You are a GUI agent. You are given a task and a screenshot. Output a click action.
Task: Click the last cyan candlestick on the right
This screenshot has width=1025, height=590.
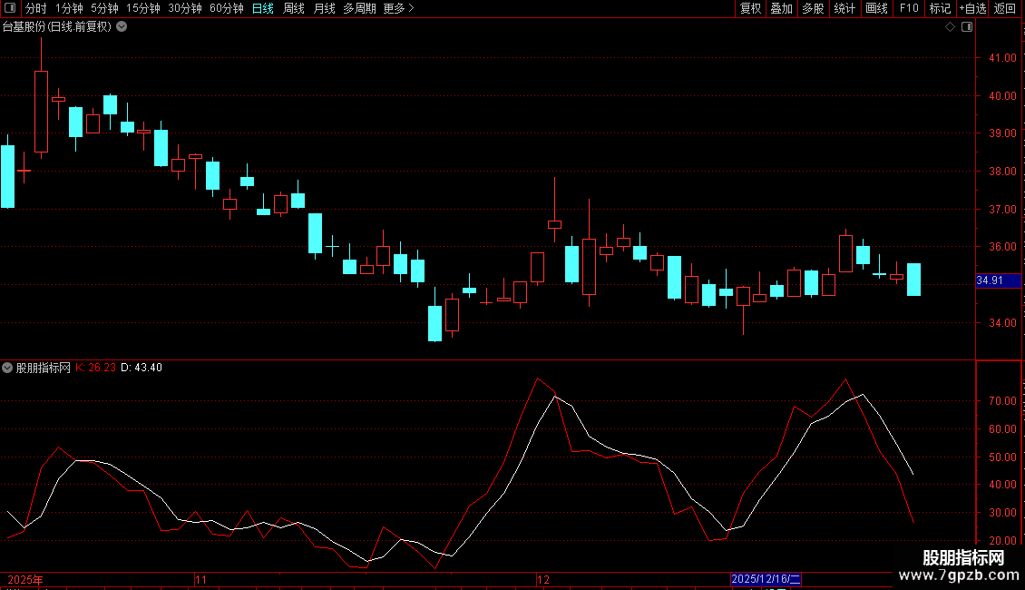913,280
